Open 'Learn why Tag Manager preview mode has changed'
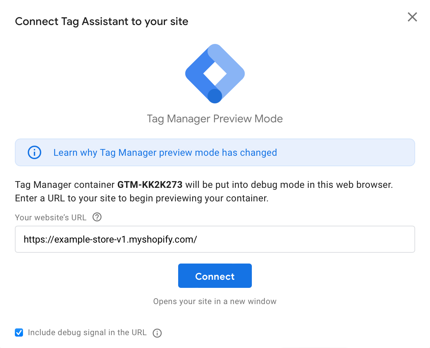This screenshot has height=348, width=430. click(165, 152)
